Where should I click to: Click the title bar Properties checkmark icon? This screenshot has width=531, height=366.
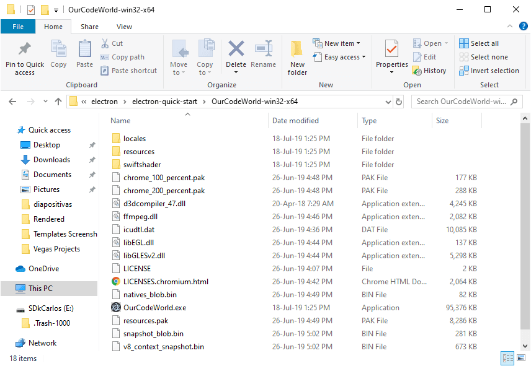31,10
